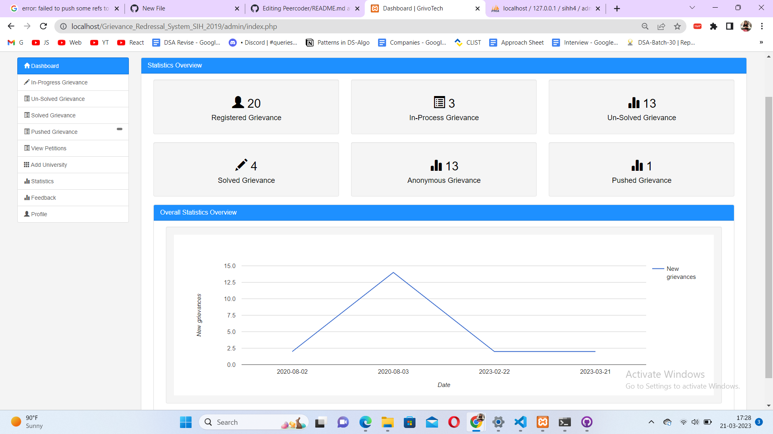Click the share page icon in address bar
The height and width of the screenshot is (434, 773).
tap(661, 27)
